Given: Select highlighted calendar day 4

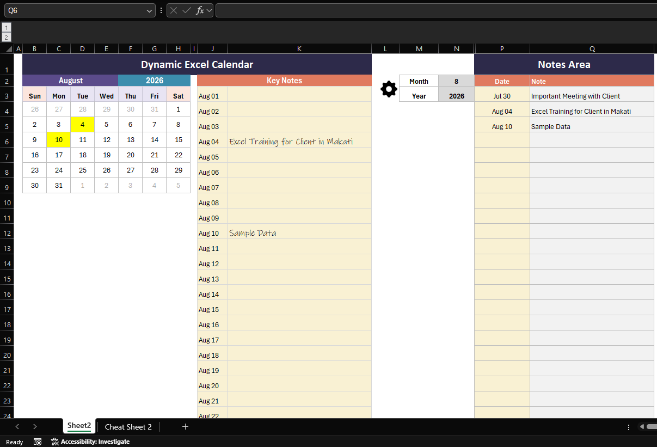Looking at the screenshot, I should [82, 124].
